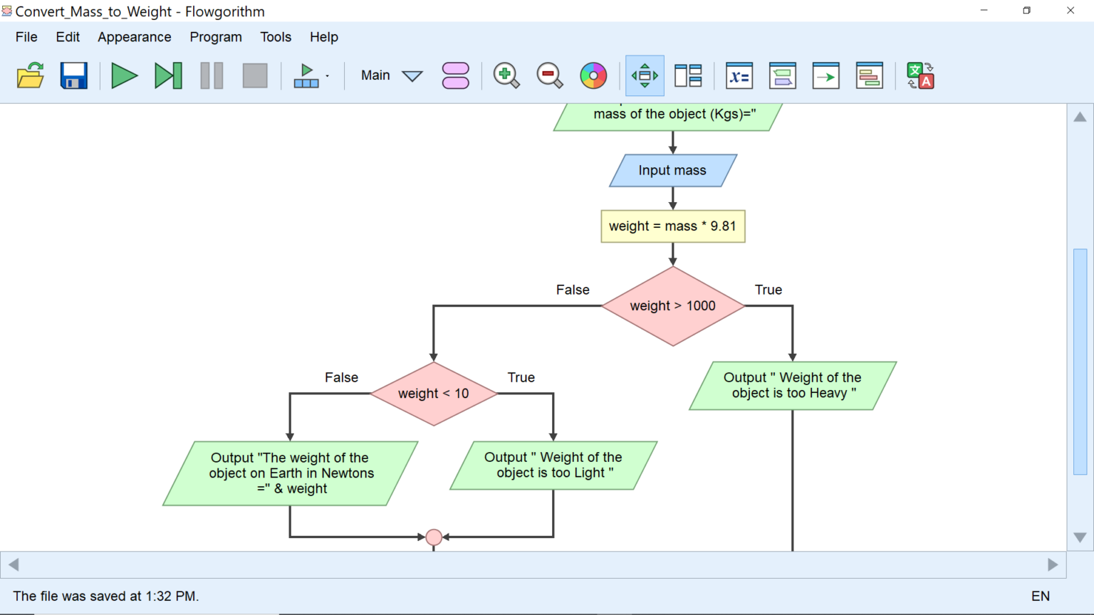
Task: Close the Flowgorithm window
Action: pyautogui.click(x=1070, y=11)
